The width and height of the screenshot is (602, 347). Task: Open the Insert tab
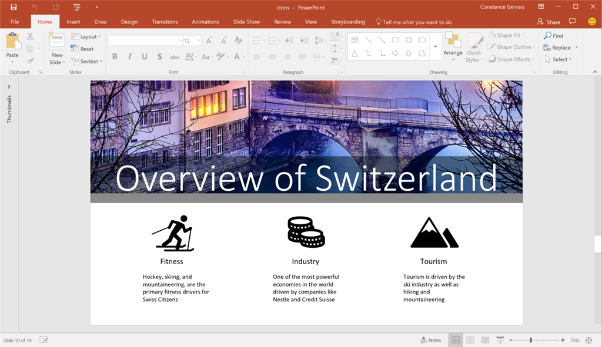[73, 22]
